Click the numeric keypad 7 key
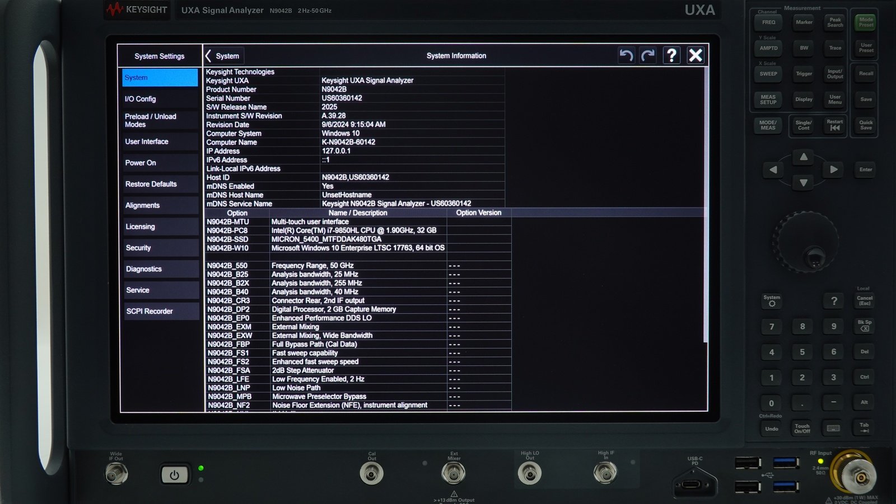 (x=772, y=327)
